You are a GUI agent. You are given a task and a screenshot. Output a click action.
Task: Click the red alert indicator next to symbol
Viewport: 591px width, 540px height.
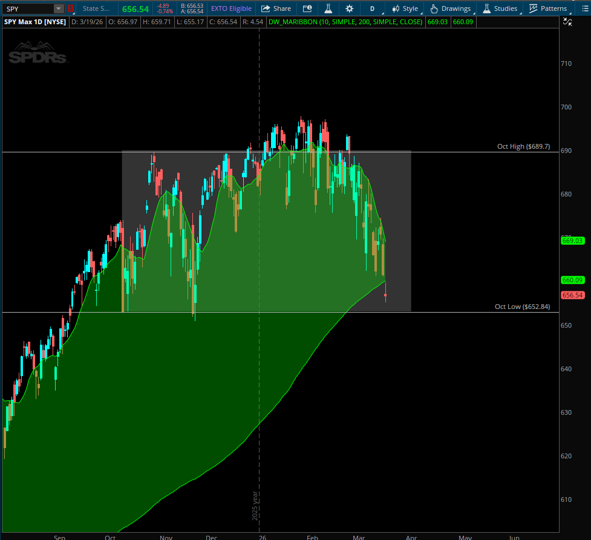[x=71, y=8]
